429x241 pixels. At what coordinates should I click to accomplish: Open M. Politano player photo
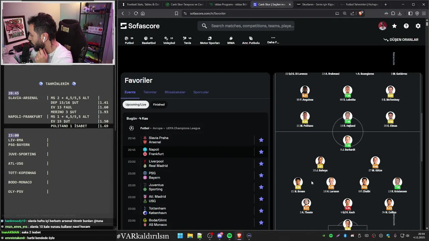coord(305,116)
